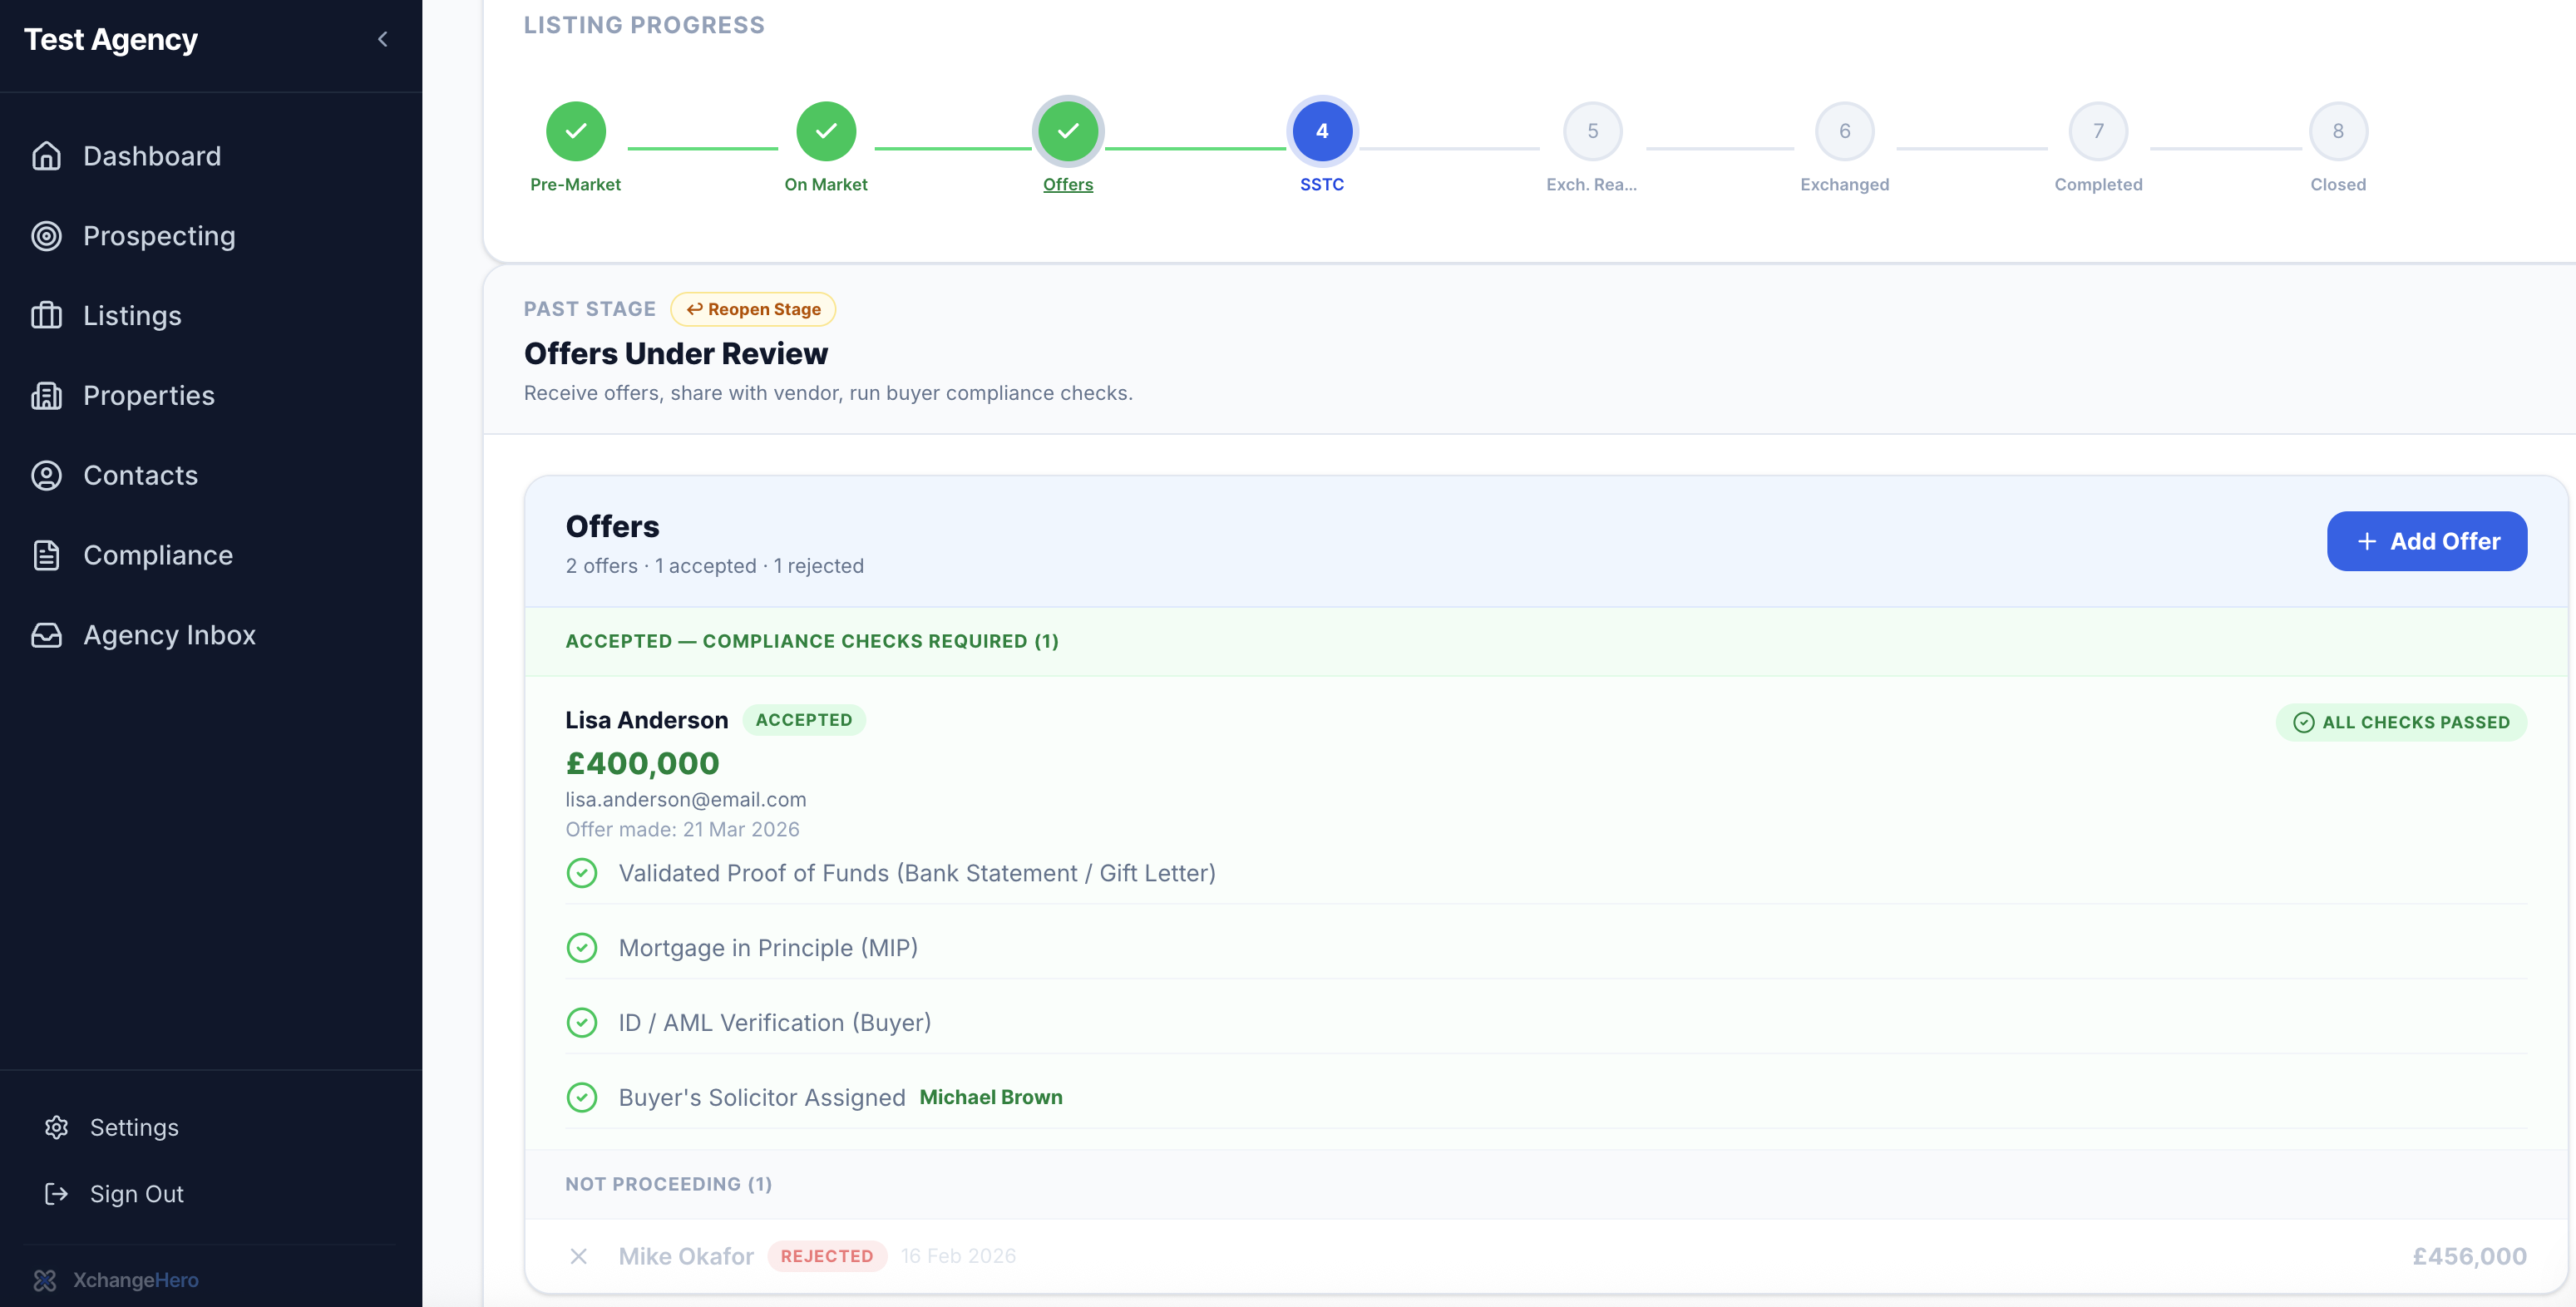The image size is (2576, 1307).
Task: Click the Agency Inbox tray icon
Action: point(46,635)
